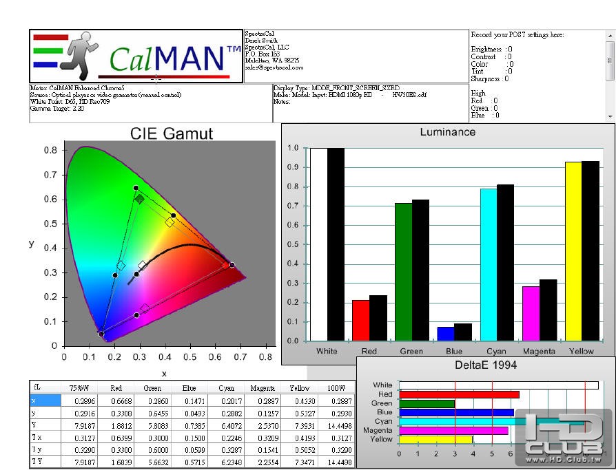Click the 'Magenta' column header in table

pos(263,387)
